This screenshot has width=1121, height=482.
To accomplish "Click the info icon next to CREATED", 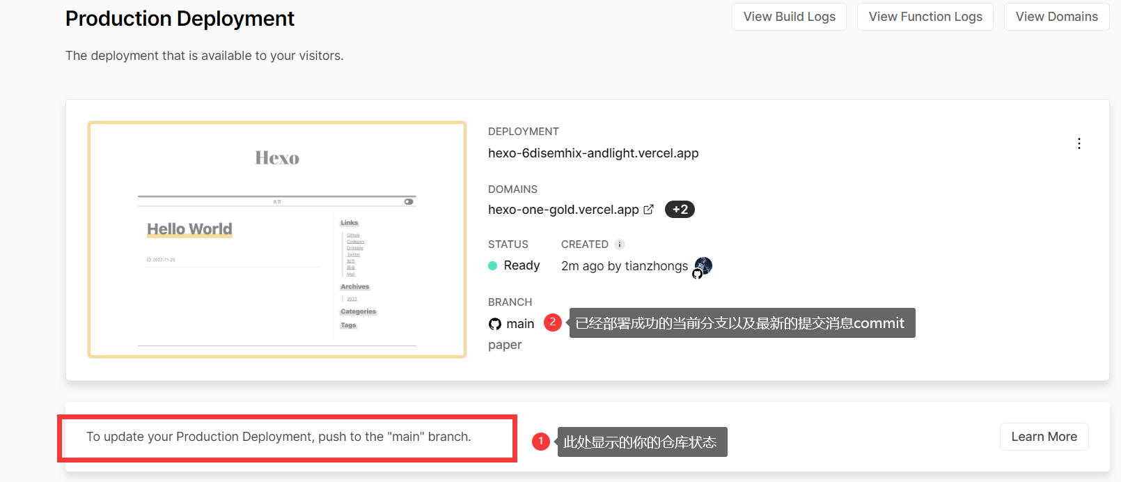I will click(x=619, y=244).
